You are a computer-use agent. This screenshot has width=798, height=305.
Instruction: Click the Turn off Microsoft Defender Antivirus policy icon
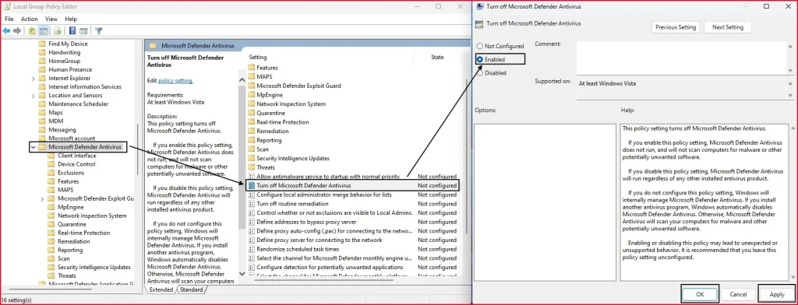click(251, 185)
